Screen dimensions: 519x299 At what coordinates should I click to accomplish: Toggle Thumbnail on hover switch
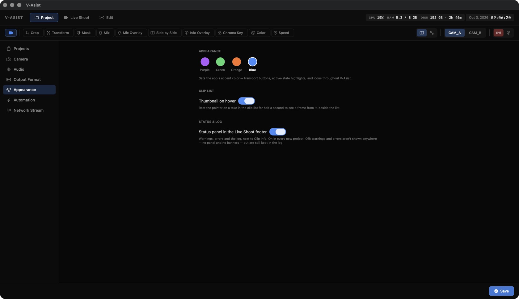[247, 101]
